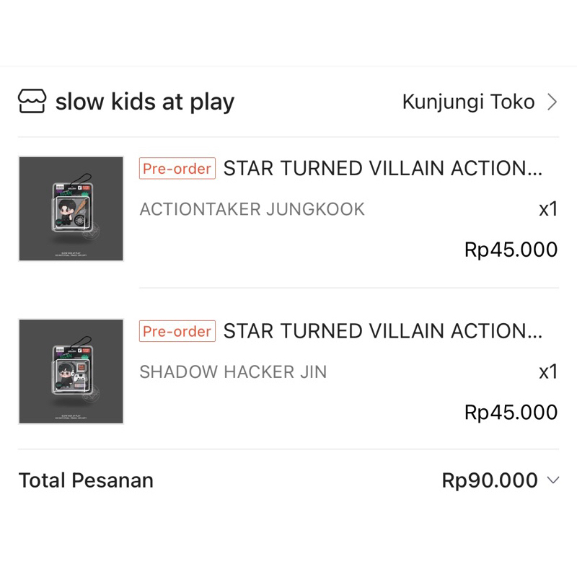Image resolution: width=577 pixels, height=577 pixels.
Task: Open the first STAR TURNED VILLAIN product title
Action: (x=375, y=169)
